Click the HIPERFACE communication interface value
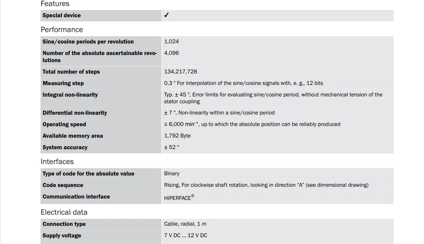Viewport: 424px width, 244px height. (x=179, y=197)
